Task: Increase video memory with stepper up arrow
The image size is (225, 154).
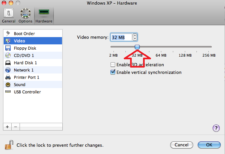Action: tap(135, 35)
